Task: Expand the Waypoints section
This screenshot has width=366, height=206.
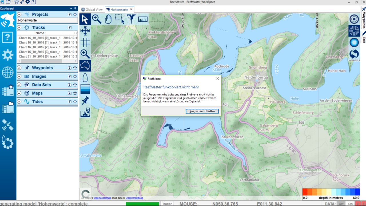Action: click(19, 68)
